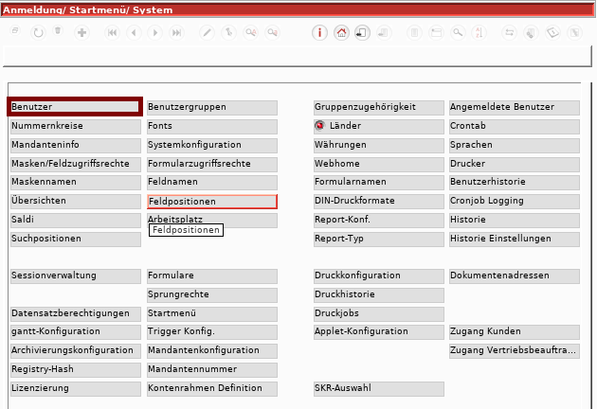Open DIN-Druckformate
The height and width of the screenshot is (409, 597).
click(379, 202)
